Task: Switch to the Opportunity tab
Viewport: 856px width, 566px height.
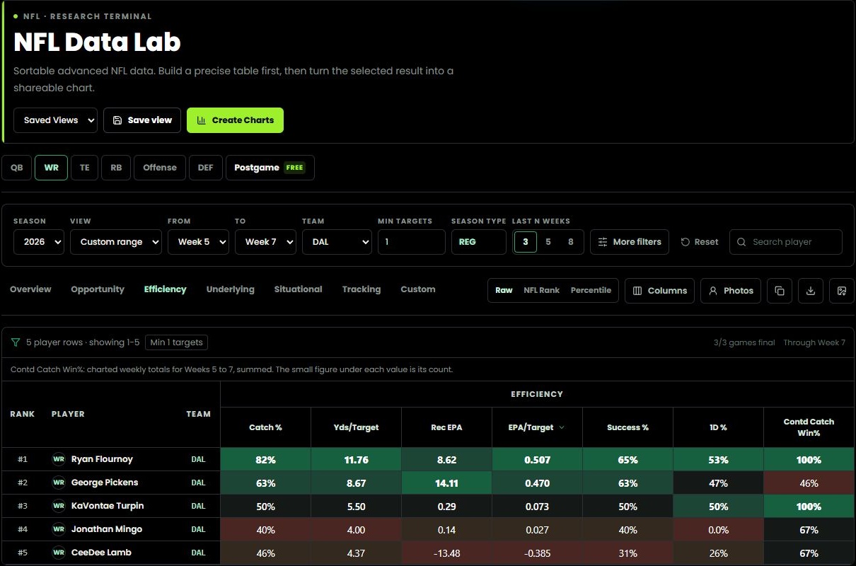Action: pyautogui.click(x=98, y=289)
